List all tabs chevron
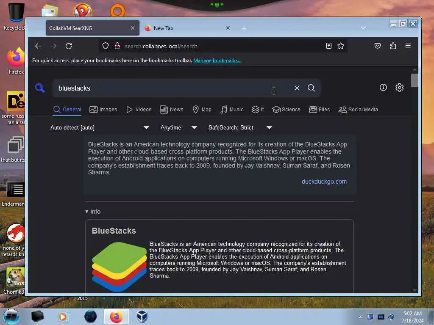The image size is (434, 325). click(363, 28)
